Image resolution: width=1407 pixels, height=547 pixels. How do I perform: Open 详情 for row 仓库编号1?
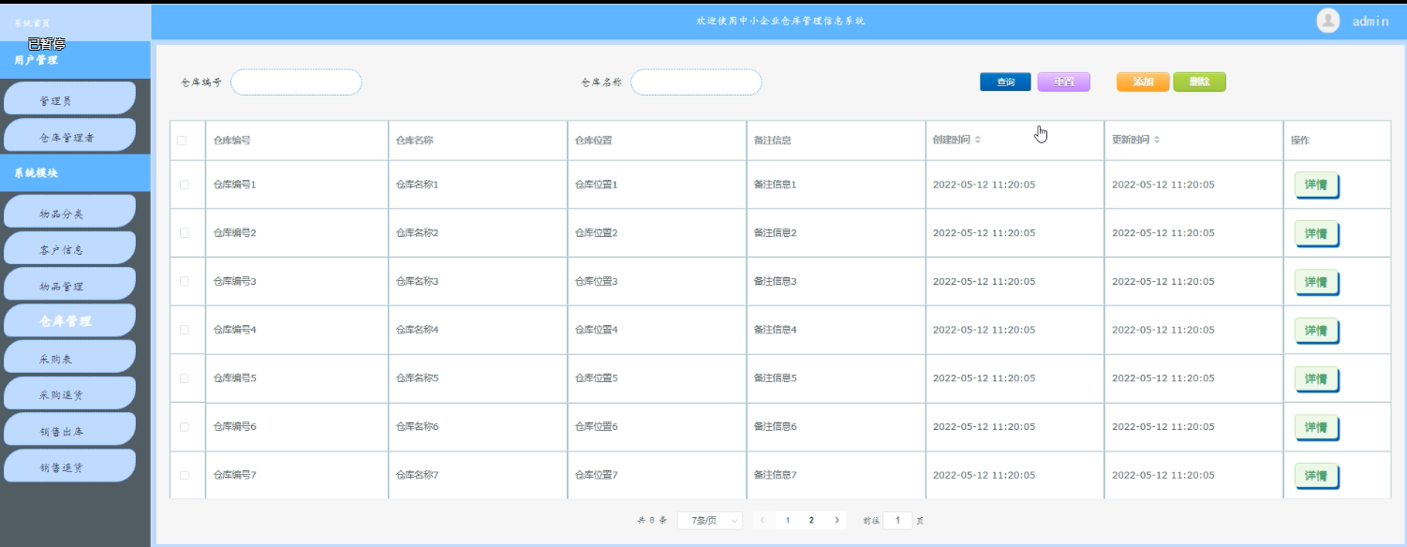tap(1316, 185)
